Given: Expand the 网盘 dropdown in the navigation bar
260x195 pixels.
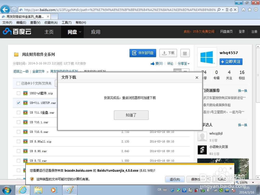Looking at the screenshot, I should pos(80,32).
